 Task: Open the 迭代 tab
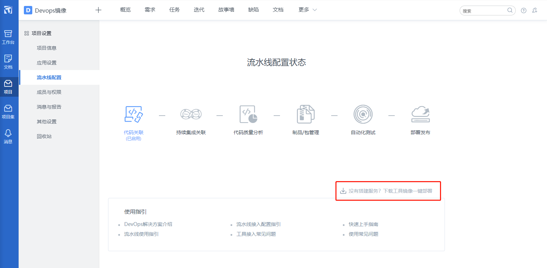[x=199, y=10]
